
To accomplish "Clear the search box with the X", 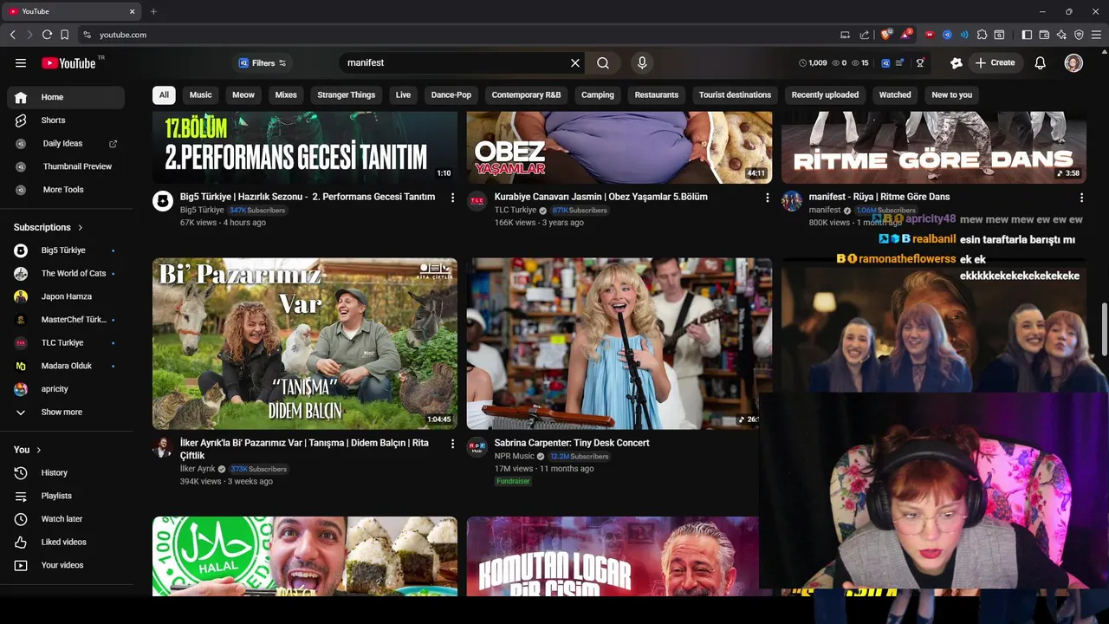I will [575, 62].
